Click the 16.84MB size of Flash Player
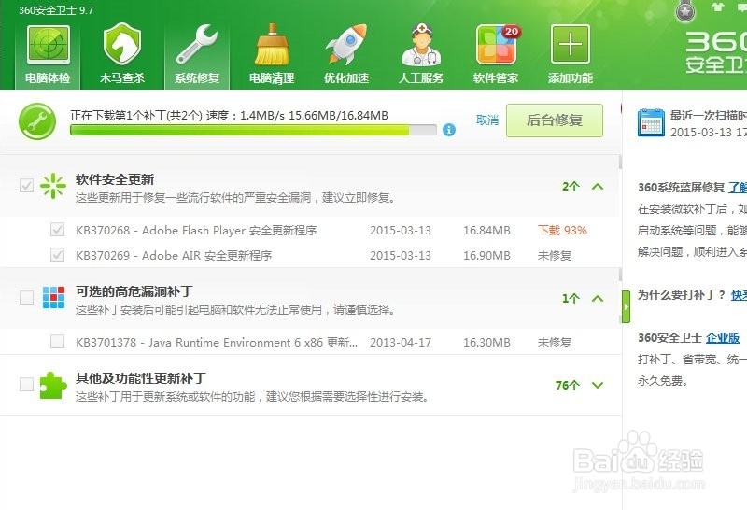Screen dimensions: 747x510 pos(486,230)
